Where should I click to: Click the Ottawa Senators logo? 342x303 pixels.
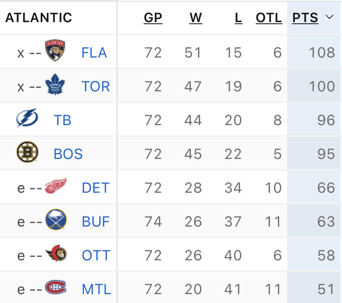(56, 254)
